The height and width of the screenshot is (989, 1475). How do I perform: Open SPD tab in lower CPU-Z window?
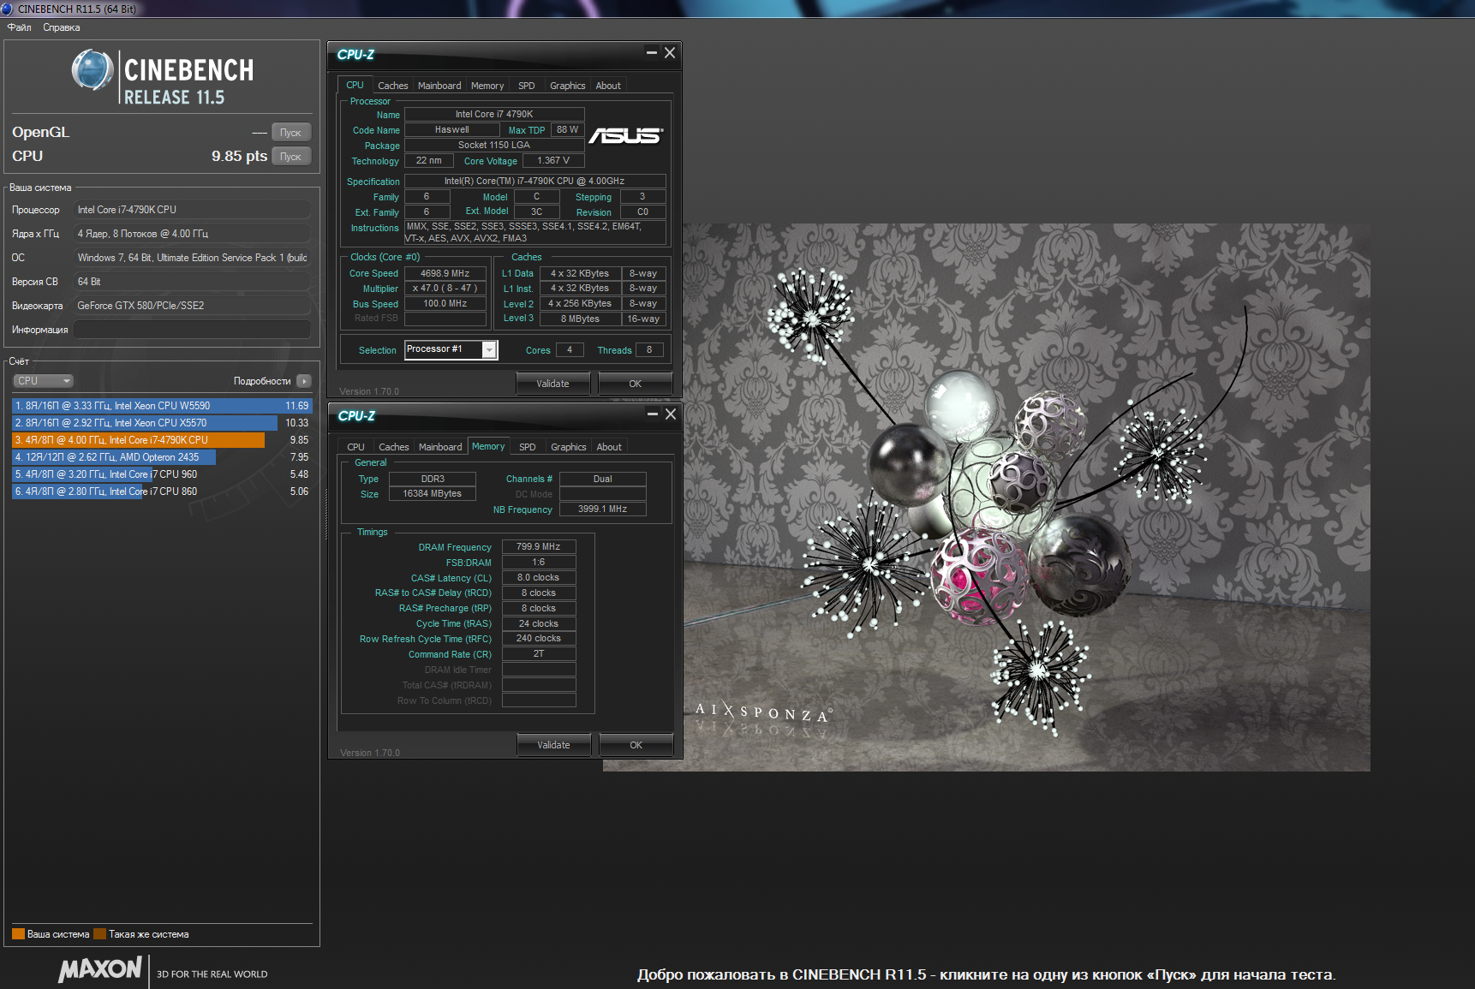528,447
